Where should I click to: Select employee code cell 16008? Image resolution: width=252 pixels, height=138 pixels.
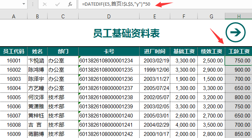(x=14, y=125)
